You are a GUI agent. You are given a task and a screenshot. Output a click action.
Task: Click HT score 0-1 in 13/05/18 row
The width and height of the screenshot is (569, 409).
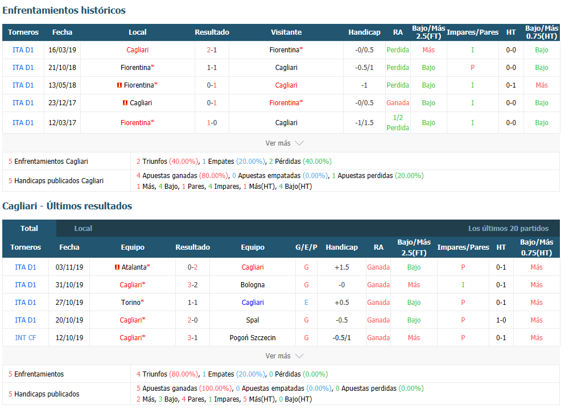pyautogui.click(x=511, y=85)
